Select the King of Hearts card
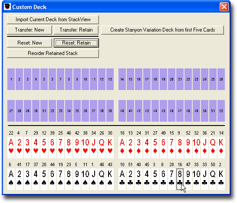The width and height of the screenshot is (237, 203). [x=110, y=148]
